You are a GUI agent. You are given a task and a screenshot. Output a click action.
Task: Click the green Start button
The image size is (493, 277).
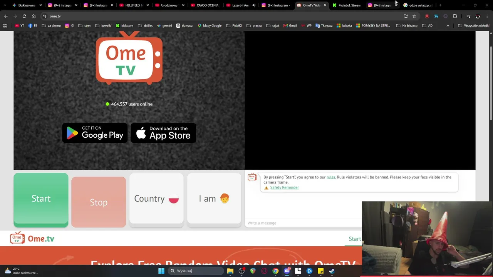41,200
